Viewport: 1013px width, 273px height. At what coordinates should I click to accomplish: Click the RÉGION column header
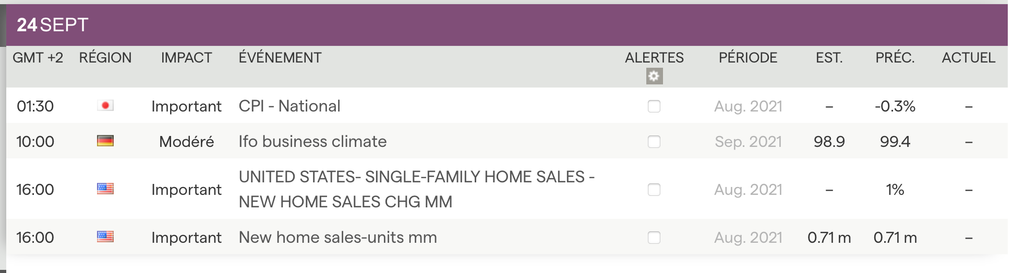(x=105, y=58)
